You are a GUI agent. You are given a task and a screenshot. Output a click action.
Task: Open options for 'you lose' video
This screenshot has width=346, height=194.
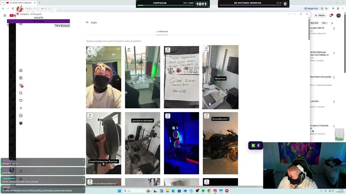[x=334, y=102]
